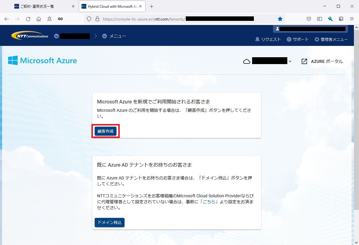The height and width of the screenshot is (245, 359).
Task: Click the green extension icon
Action: (x=330, y=19)
